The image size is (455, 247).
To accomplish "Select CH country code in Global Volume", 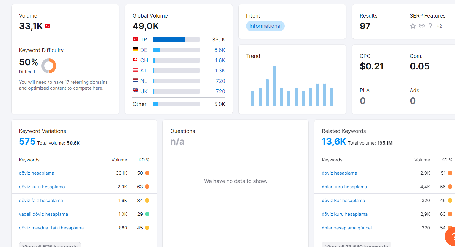I will point(144,60).
